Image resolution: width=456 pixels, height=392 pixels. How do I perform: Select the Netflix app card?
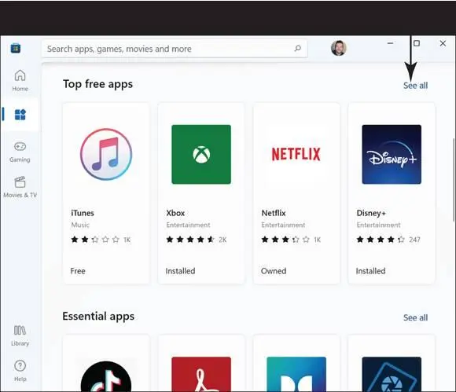[x=296, y=193]
